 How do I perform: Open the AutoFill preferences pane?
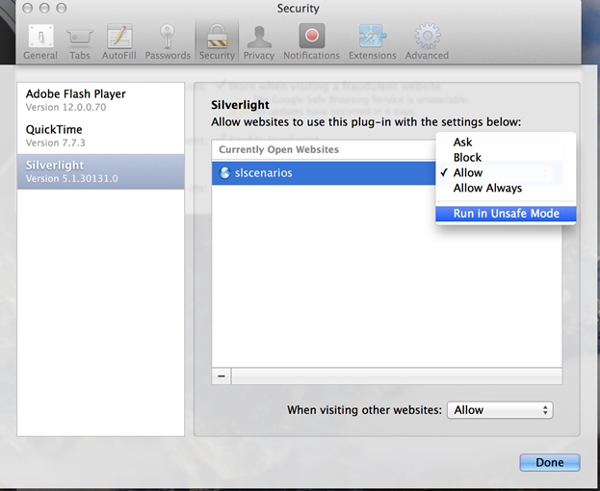[x=119, y=41]
